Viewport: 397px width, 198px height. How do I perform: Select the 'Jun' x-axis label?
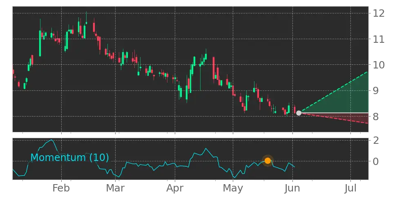(x=293, y=188)
